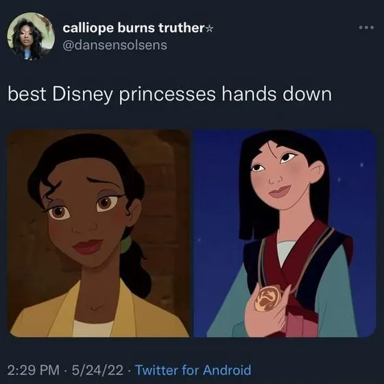This screenshot has height=384, width=384.
Task: Click the green hair tie in the left image
Action: click(125, 244)
